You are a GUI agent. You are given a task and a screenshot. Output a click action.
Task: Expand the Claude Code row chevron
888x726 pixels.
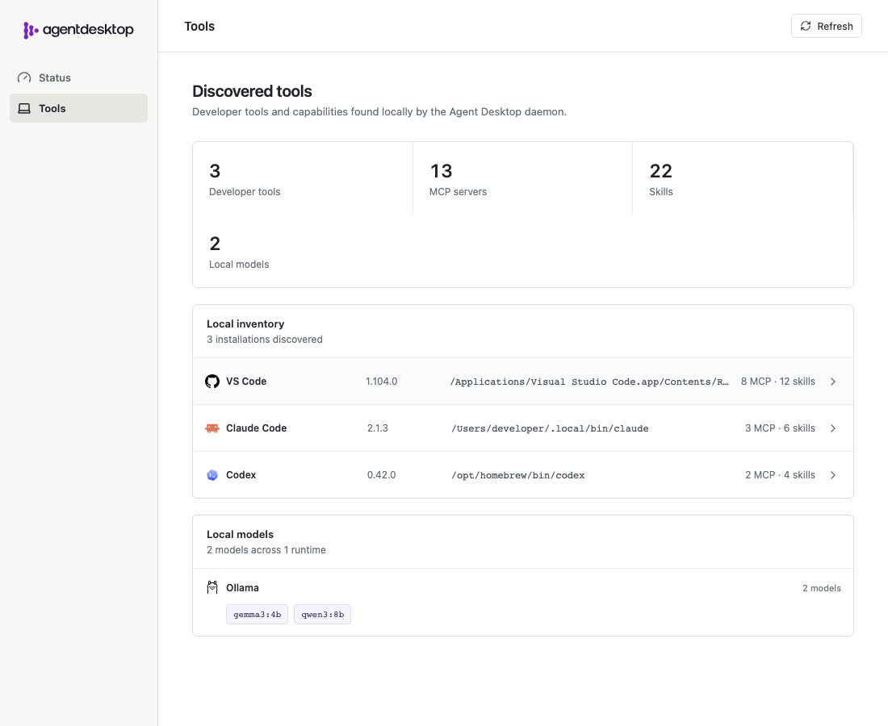point(833,428)
